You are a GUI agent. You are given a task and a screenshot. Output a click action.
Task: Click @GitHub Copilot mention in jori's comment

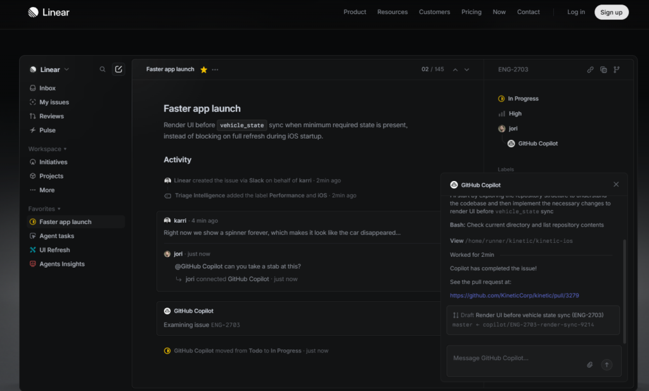click(198, 266)
